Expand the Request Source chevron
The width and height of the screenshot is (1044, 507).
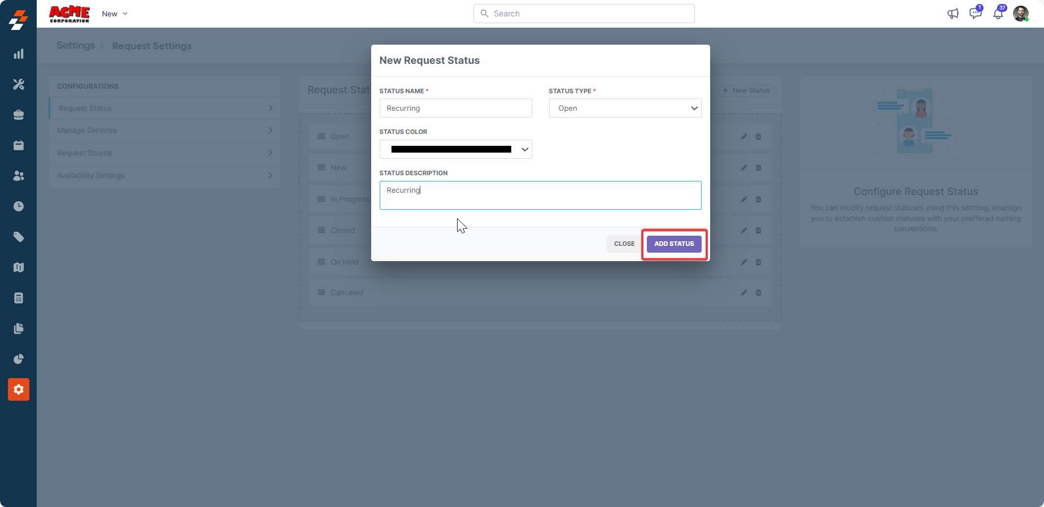[x=271, y=153]
